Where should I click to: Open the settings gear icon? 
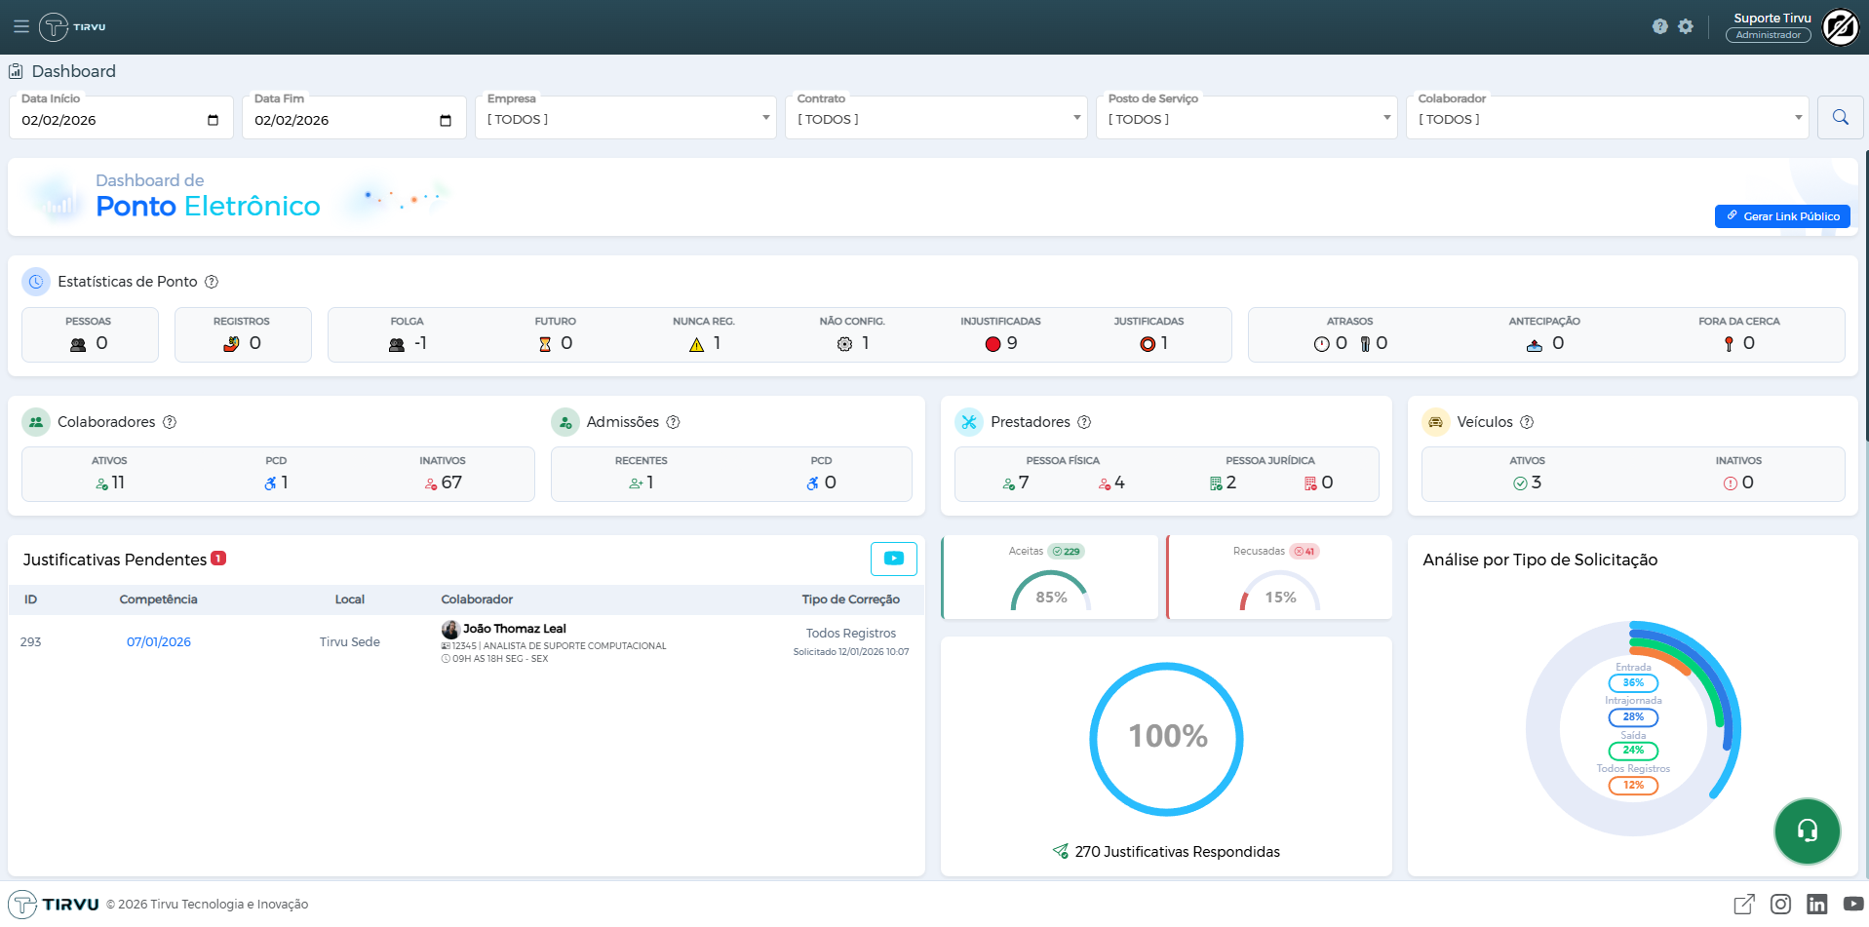pos(1686,26)
